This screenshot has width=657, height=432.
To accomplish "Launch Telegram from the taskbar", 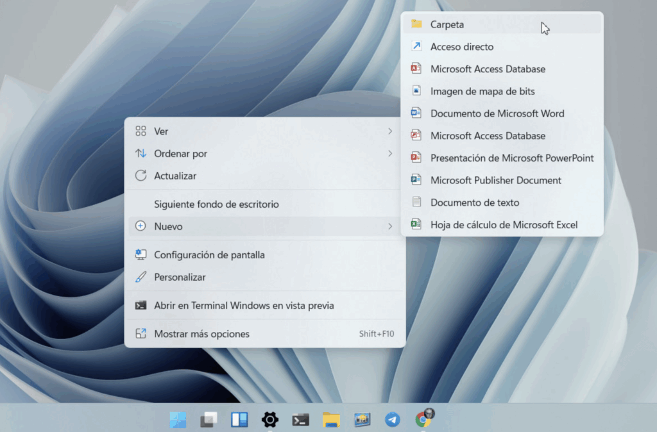I will pyautogui.click(x=393, y=420).
